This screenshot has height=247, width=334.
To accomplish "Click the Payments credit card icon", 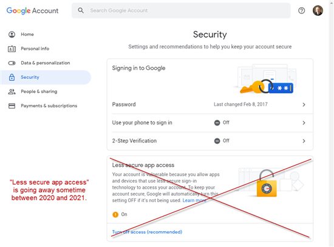I will tap(12, 106).
